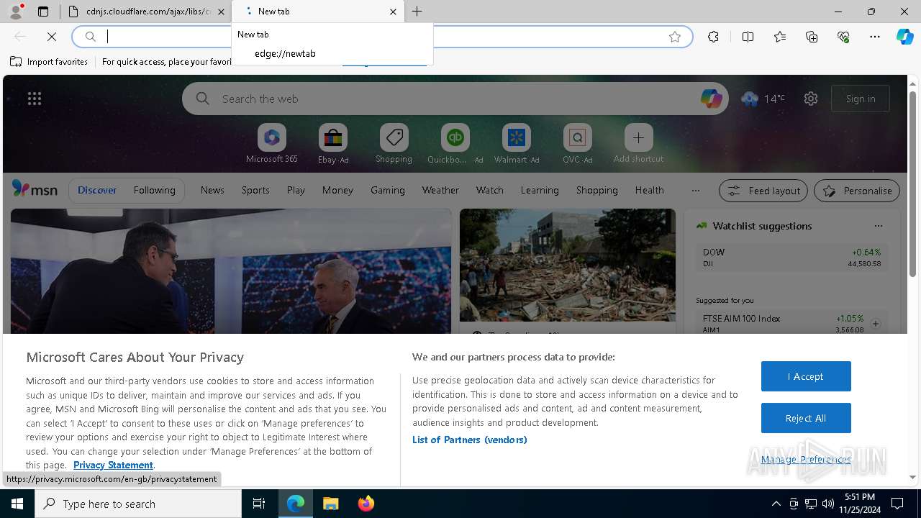
Task: Open Task View on taskbar
Action: (x=259, y=504)
